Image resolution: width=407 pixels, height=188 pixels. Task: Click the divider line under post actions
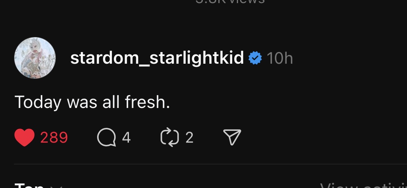(210, 164)
